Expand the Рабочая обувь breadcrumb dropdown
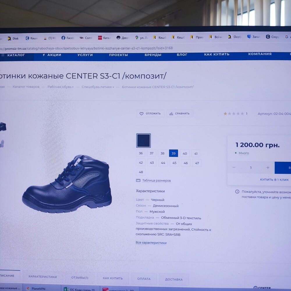 tap(73, 87)
